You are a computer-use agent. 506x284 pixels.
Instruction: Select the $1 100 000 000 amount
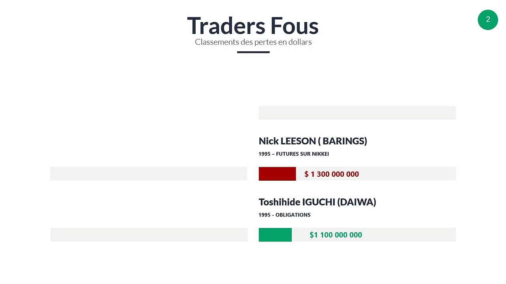[x=336, y=235]
